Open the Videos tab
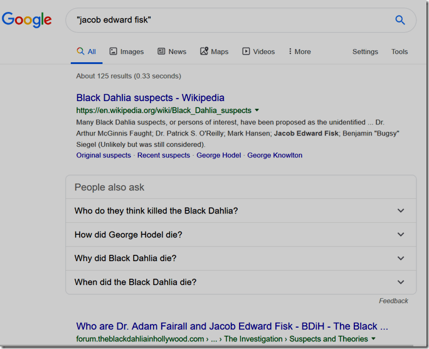Image resolution: width=429 pixels, height=349 pixels. pos(258,51)
